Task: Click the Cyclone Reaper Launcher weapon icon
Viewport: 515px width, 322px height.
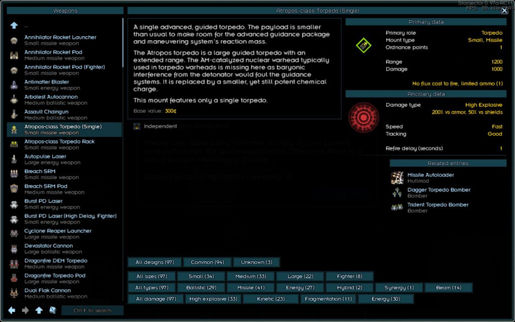Action: tap(14, 234)
